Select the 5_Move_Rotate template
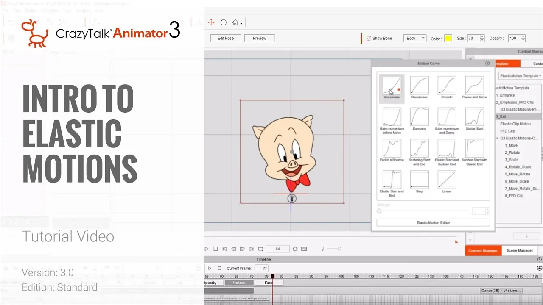This screenshot has width=543, height=305. click(x=518, y=174)
